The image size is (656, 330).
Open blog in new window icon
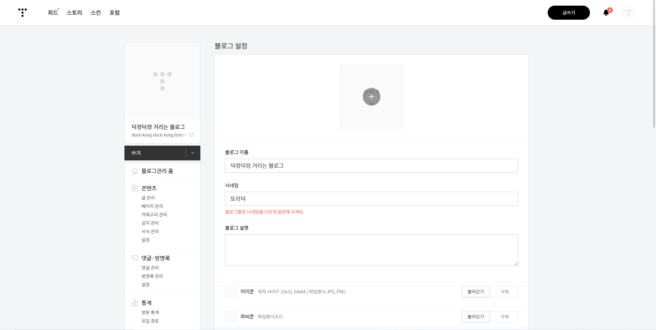[x=191, y=135]
